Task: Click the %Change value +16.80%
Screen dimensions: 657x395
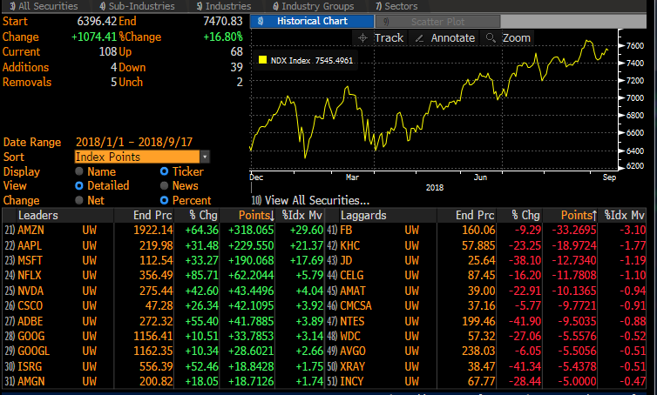Action: tap(223, 37)
